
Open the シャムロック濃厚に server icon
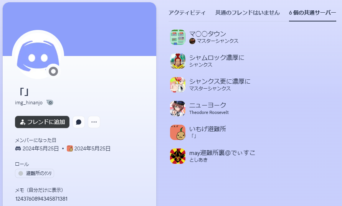click(178, 61)
